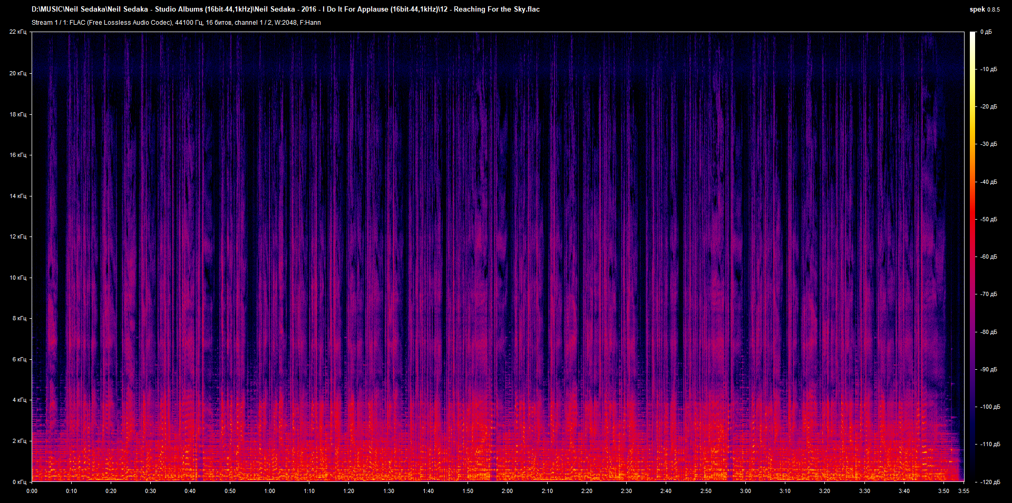Pick the '3:40' time axis label
Screen dimensions: 1012x503
tap(904, 491)
